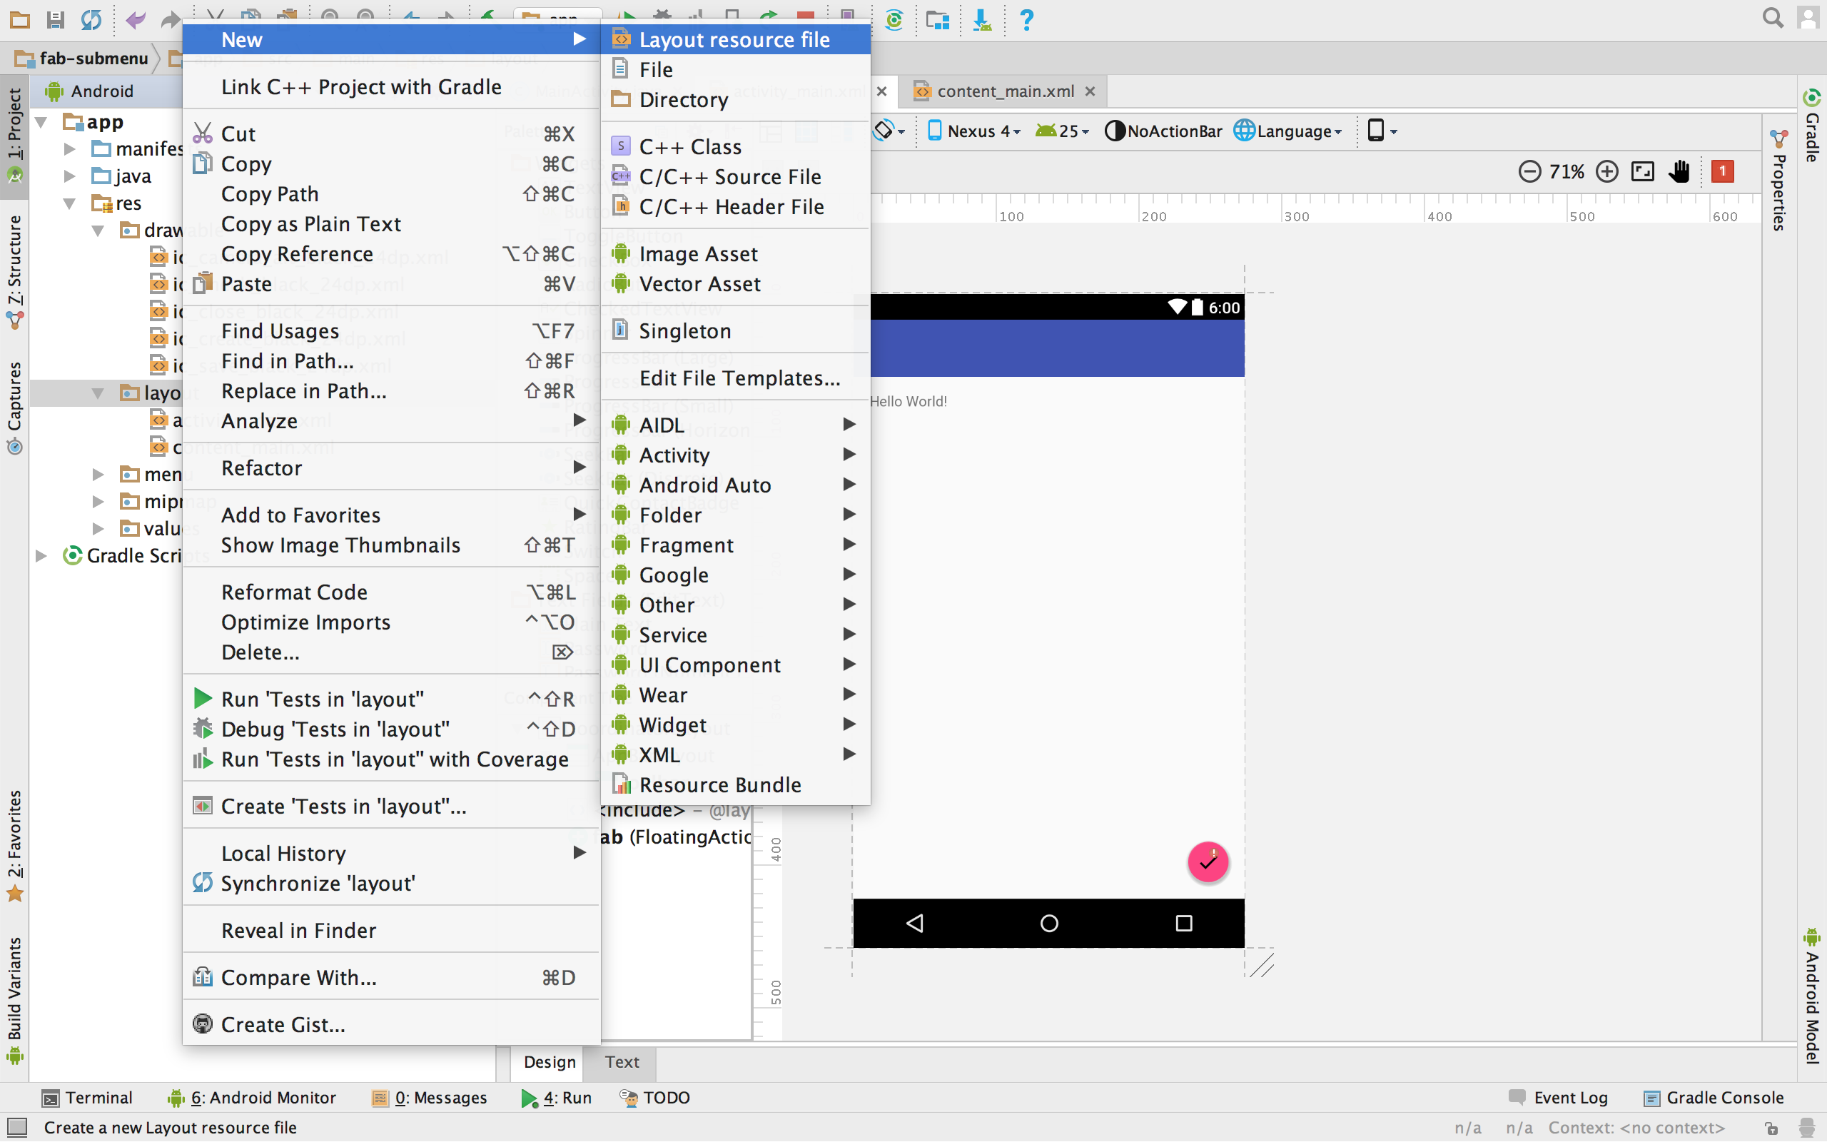The image size is (1827, 1142).
Task: Click the zoom in plus icon
Action: pos(1606,171)
